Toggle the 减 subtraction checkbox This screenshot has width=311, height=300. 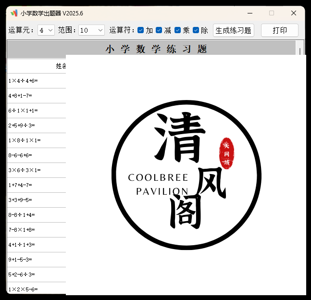pos(159,30)
